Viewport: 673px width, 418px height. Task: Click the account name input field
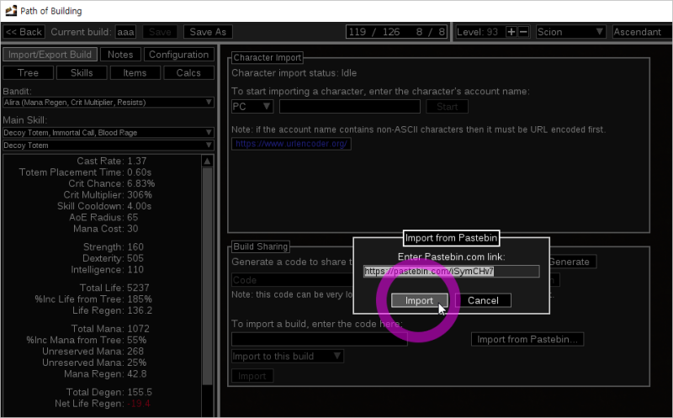coord(349,107)
